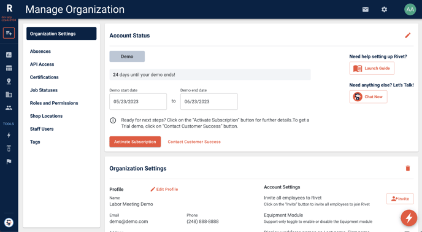Screen dimensions: 422x232
Task: Open the API Access page
Action: click(42, 64)
